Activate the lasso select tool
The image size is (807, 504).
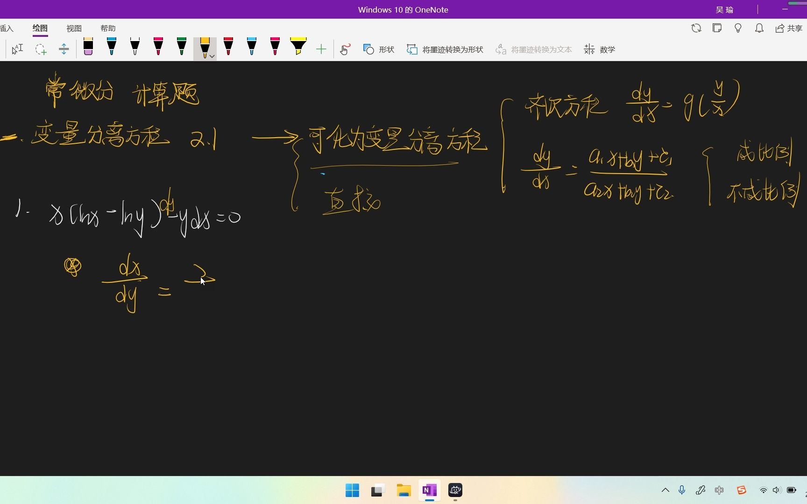coord(41,49)
